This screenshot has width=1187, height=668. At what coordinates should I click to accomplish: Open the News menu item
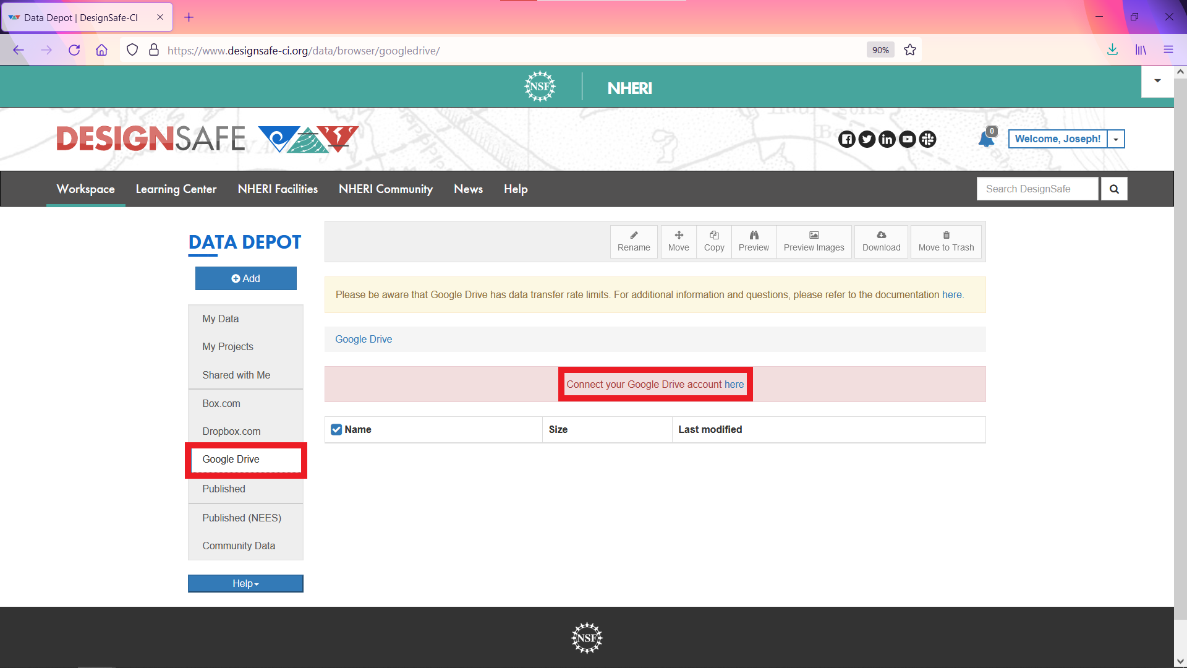[468, 189]
